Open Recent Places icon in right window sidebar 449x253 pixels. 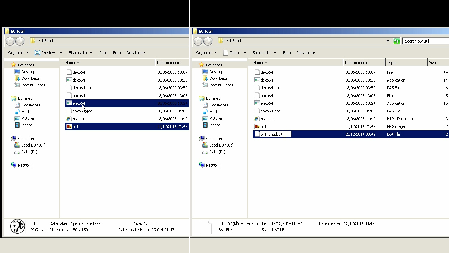tap(205, 85)
